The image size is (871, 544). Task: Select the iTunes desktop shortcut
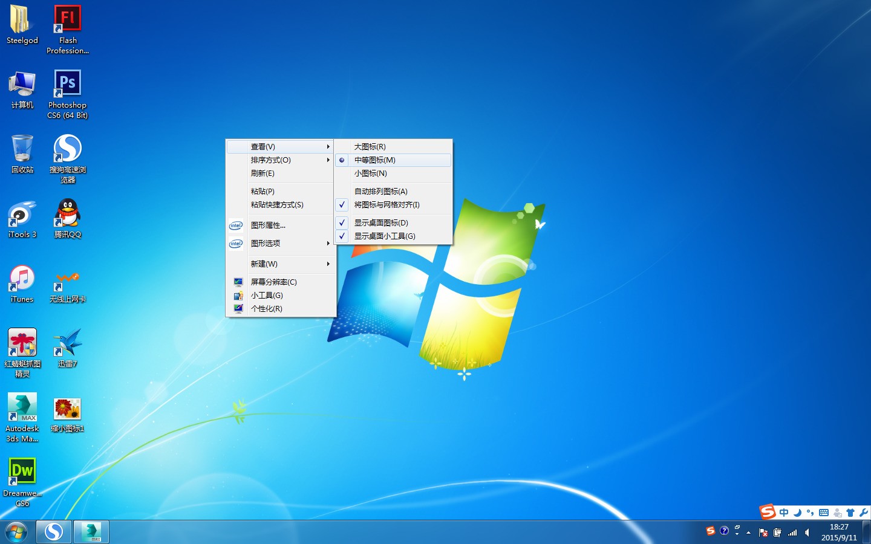22,283
